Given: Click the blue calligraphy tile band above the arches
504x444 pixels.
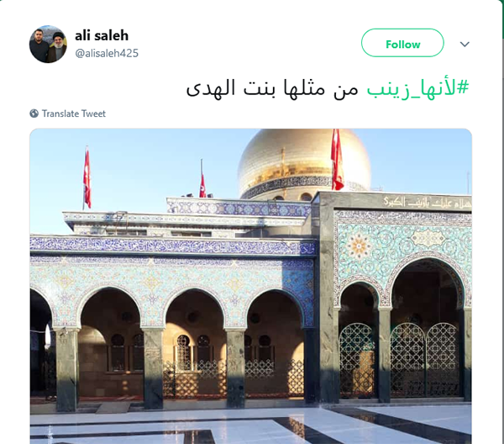Looking at the screenshot, I should pyautogui.click(x=172, y=246).
